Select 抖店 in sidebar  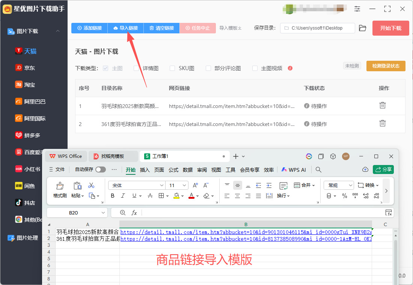tap(25, 202)
